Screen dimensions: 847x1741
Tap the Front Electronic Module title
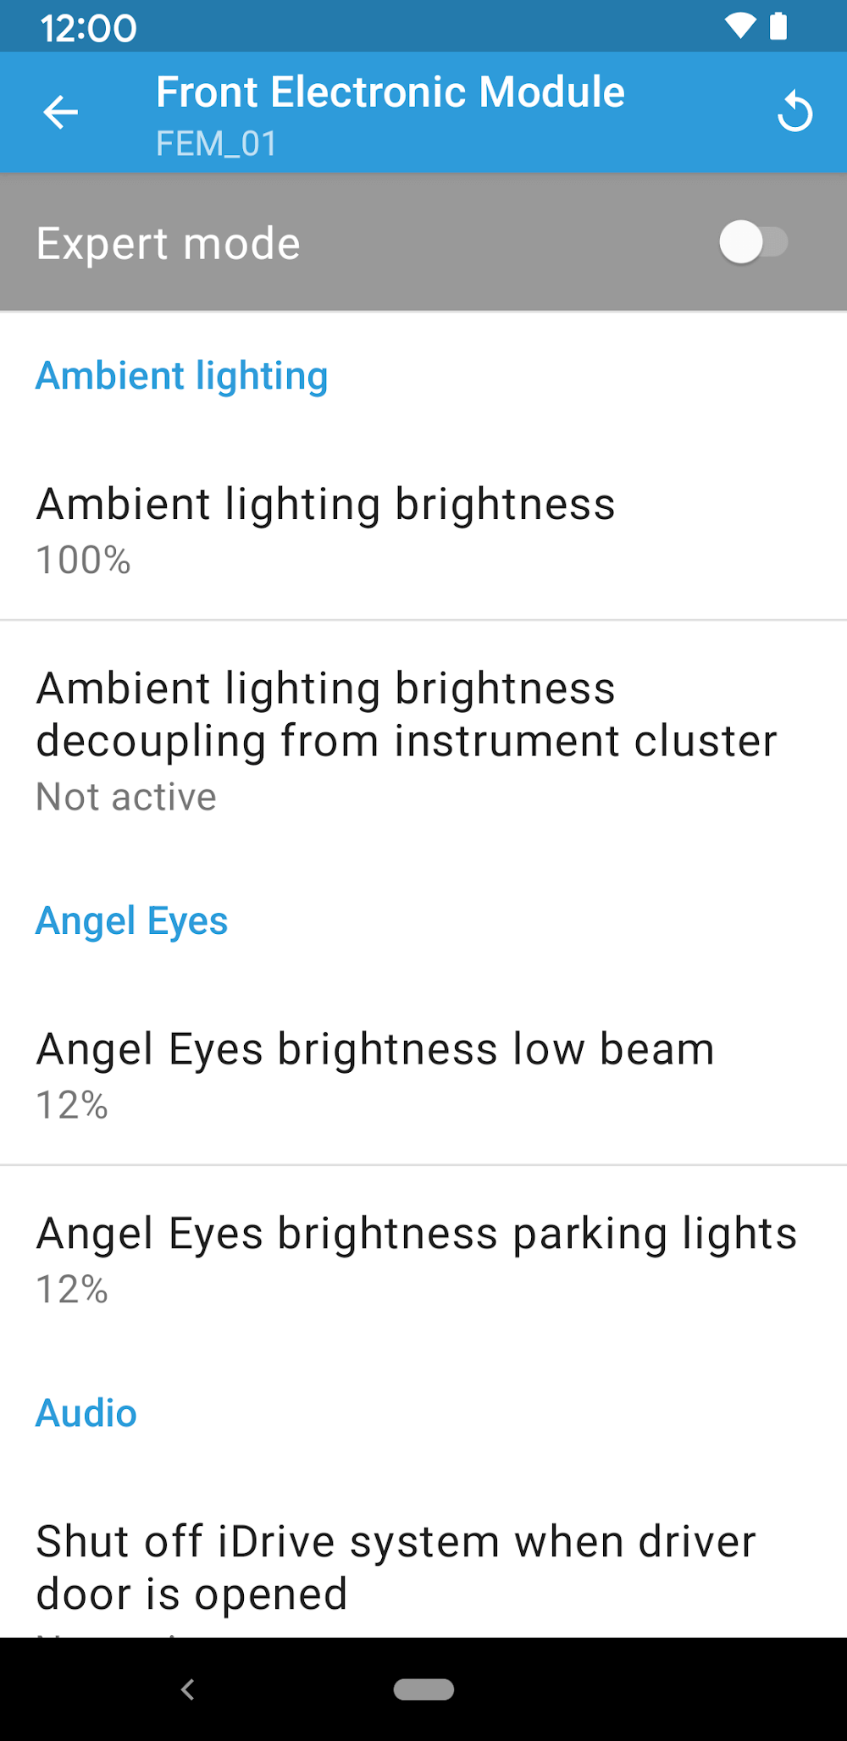390,91
